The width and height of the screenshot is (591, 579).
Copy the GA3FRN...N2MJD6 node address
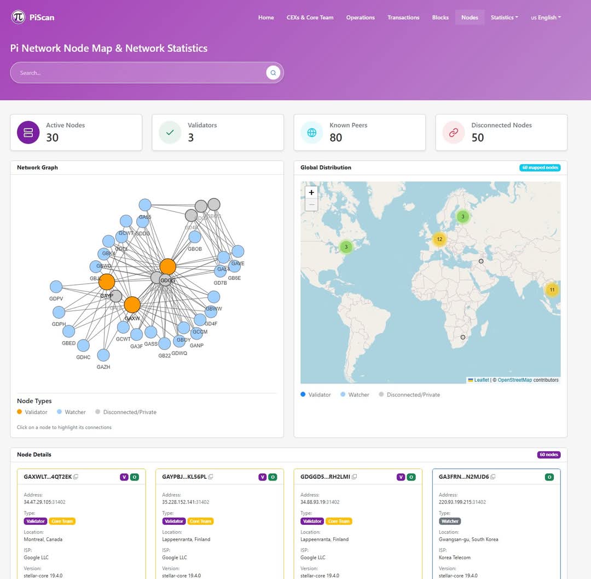click(x=493, y=477)
